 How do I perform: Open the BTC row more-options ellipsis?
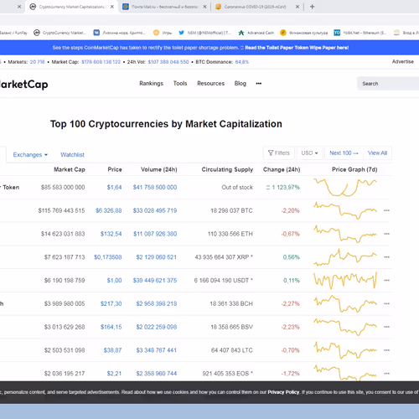click(x=386, y=210)
